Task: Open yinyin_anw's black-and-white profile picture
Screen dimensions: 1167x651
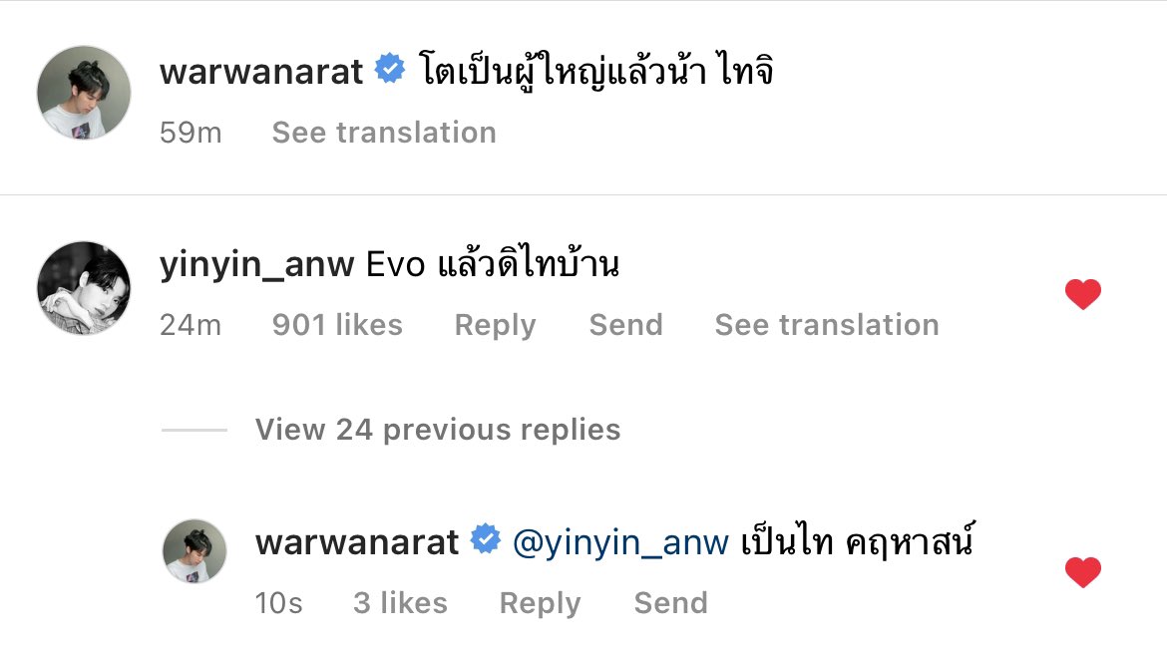Action: point(84,287)
